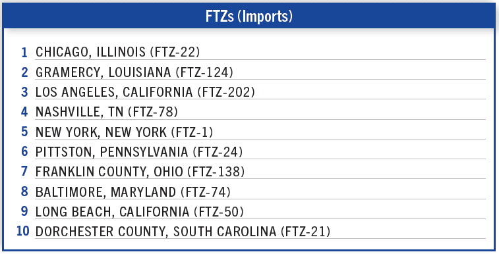Select Nashville, TN (FTZ-78) listing
The height and width of the screenshot is (254, 499).
pyautogui.click(x=107, y=112)
